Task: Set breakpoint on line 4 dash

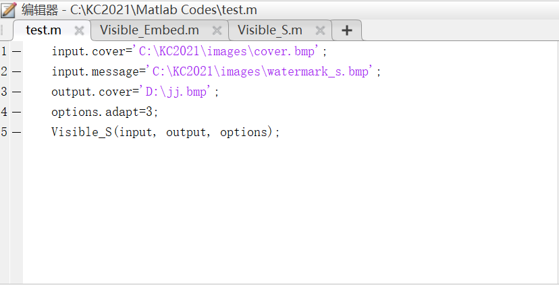Action: (16, 112)
